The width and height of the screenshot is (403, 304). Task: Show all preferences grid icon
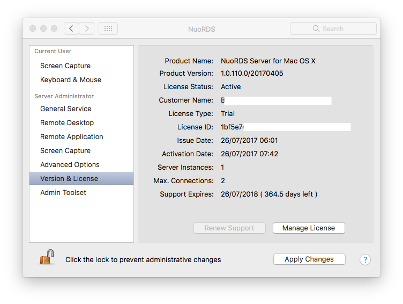tap(108, 28)
